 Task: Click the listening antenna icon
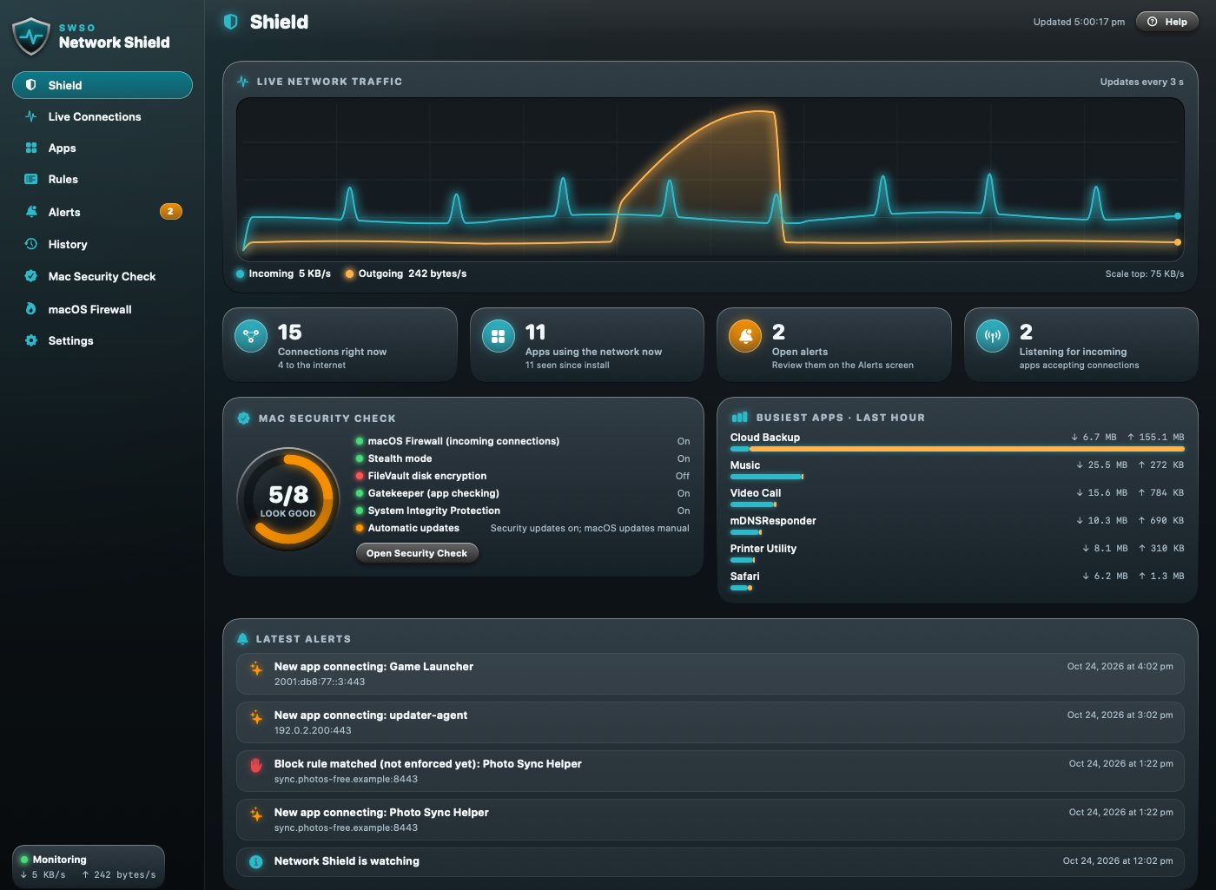992,336
